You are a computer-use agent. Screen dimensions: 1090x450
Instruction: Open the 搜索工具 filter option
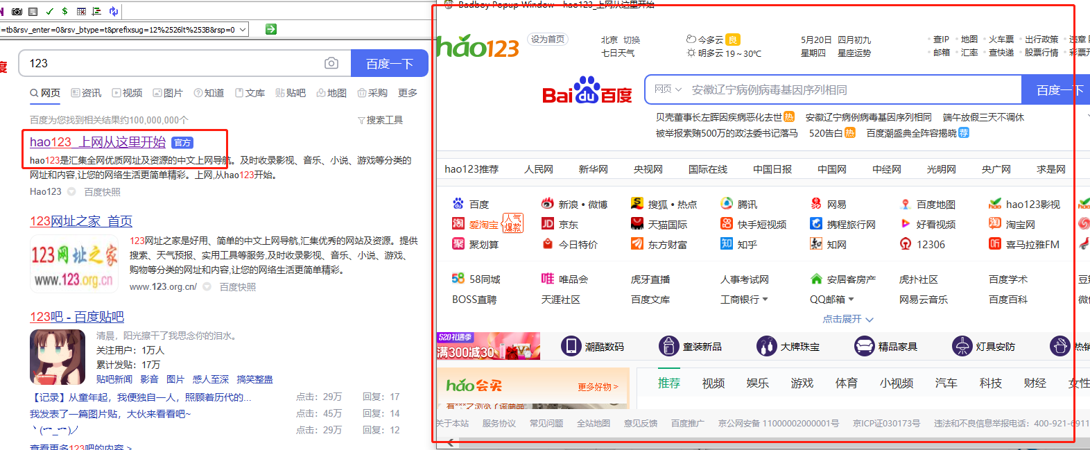[380, 120]
